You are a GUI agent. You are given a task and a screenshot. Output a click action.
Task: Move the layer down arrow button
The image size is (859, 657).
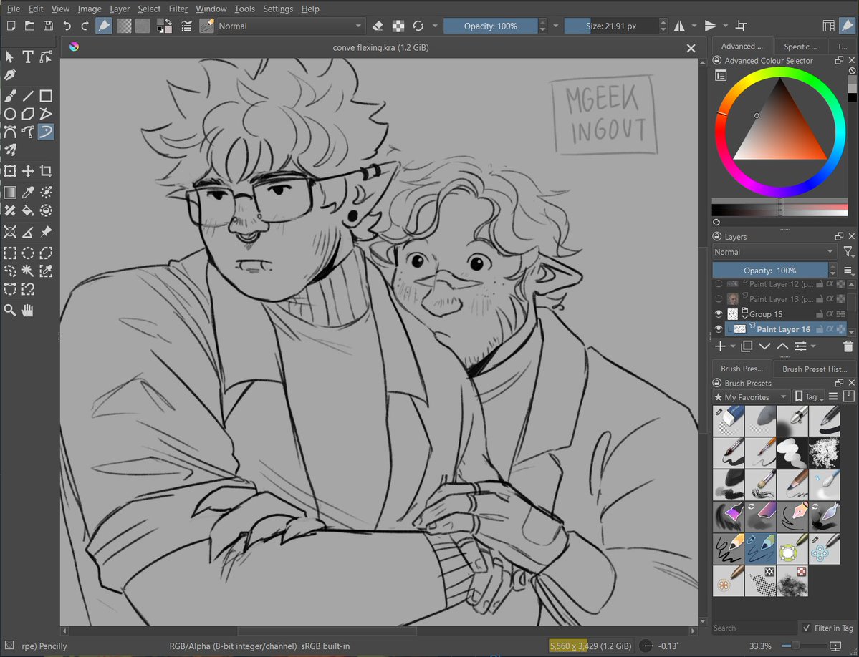click(764, 346)
